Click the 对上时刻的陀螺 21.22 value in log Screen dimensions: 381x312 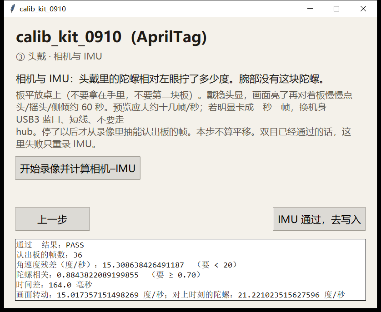[278, 295]
